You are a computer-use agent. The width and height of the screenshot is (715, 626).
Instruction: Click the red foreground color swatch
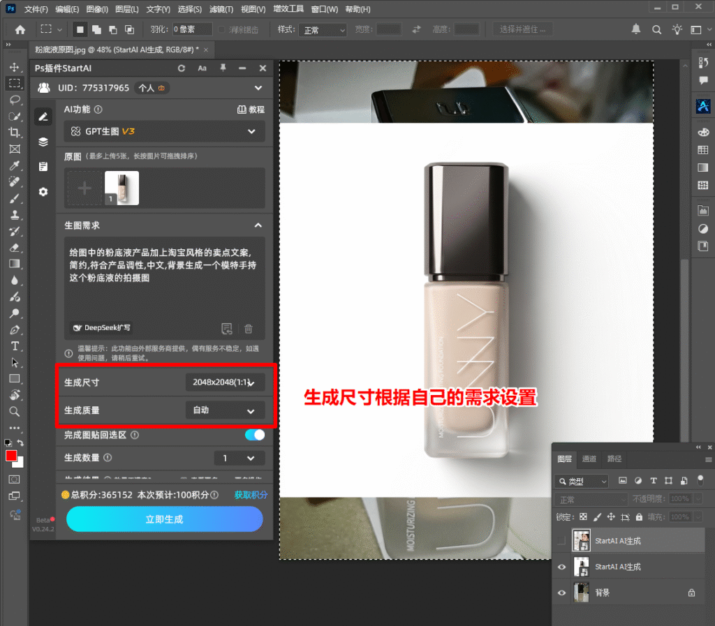[11, 455]
